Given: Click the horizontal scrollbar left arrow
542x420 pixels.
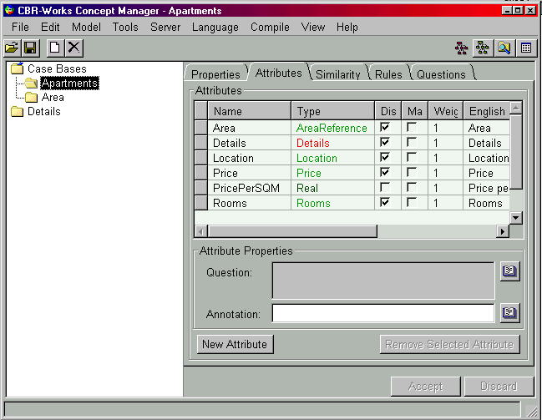Looking at the screenshot, I should click(x=201, y=231).
